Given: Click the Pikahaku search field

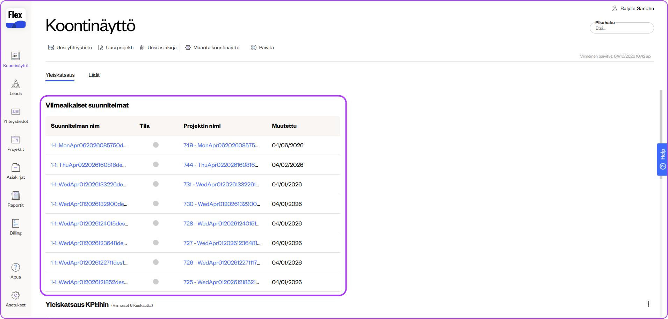Looking at the screenshot, I should (622, 28).
